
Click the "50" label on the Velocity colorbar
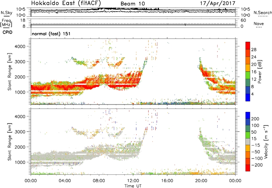254,132
